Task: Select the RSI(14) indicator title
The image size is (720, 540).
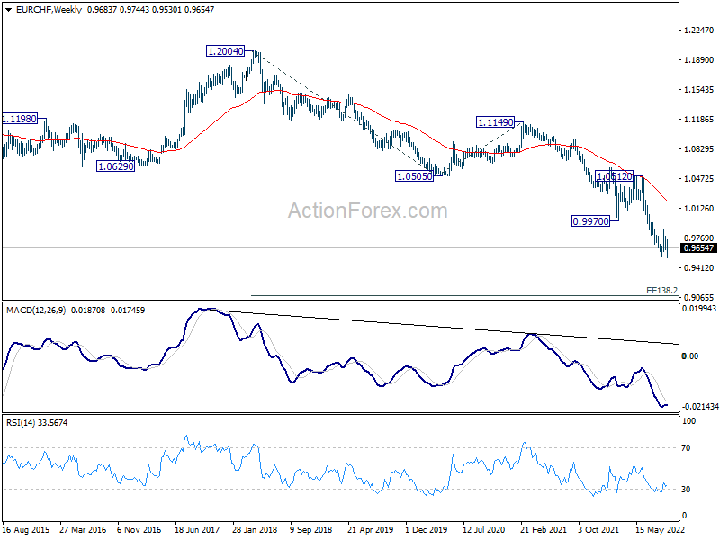Action: point(21,422)
